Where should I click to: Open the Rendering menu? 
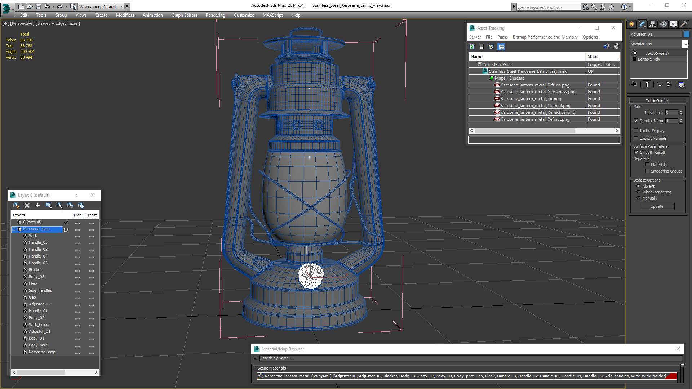(215, 15)
